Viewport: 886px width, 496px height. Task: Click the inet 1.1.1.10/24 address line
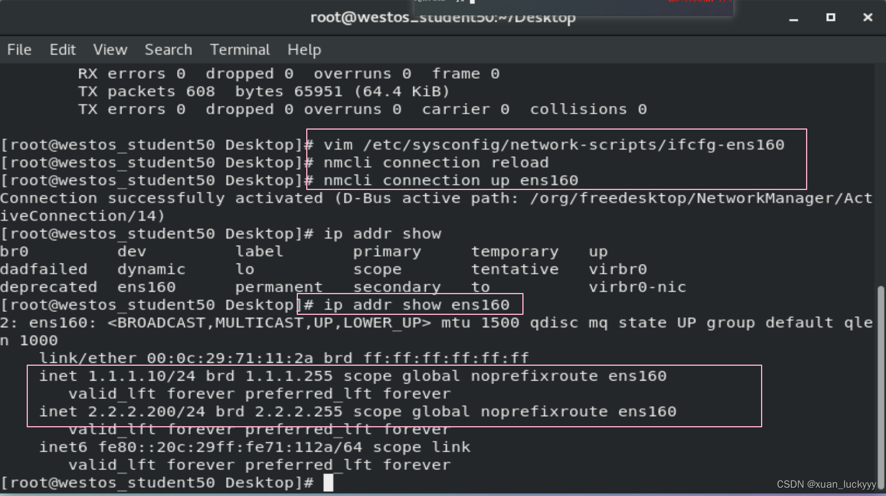[352, 376]
